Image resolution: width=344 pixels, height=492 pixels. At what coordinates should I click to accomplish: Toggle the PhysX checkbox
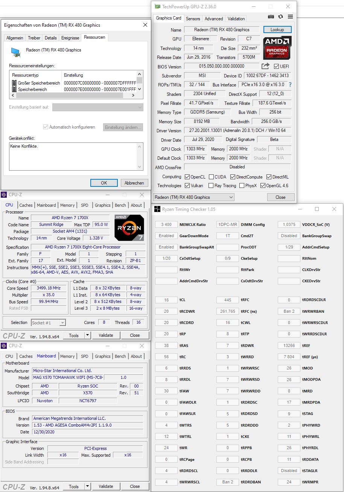coord(242,185)
